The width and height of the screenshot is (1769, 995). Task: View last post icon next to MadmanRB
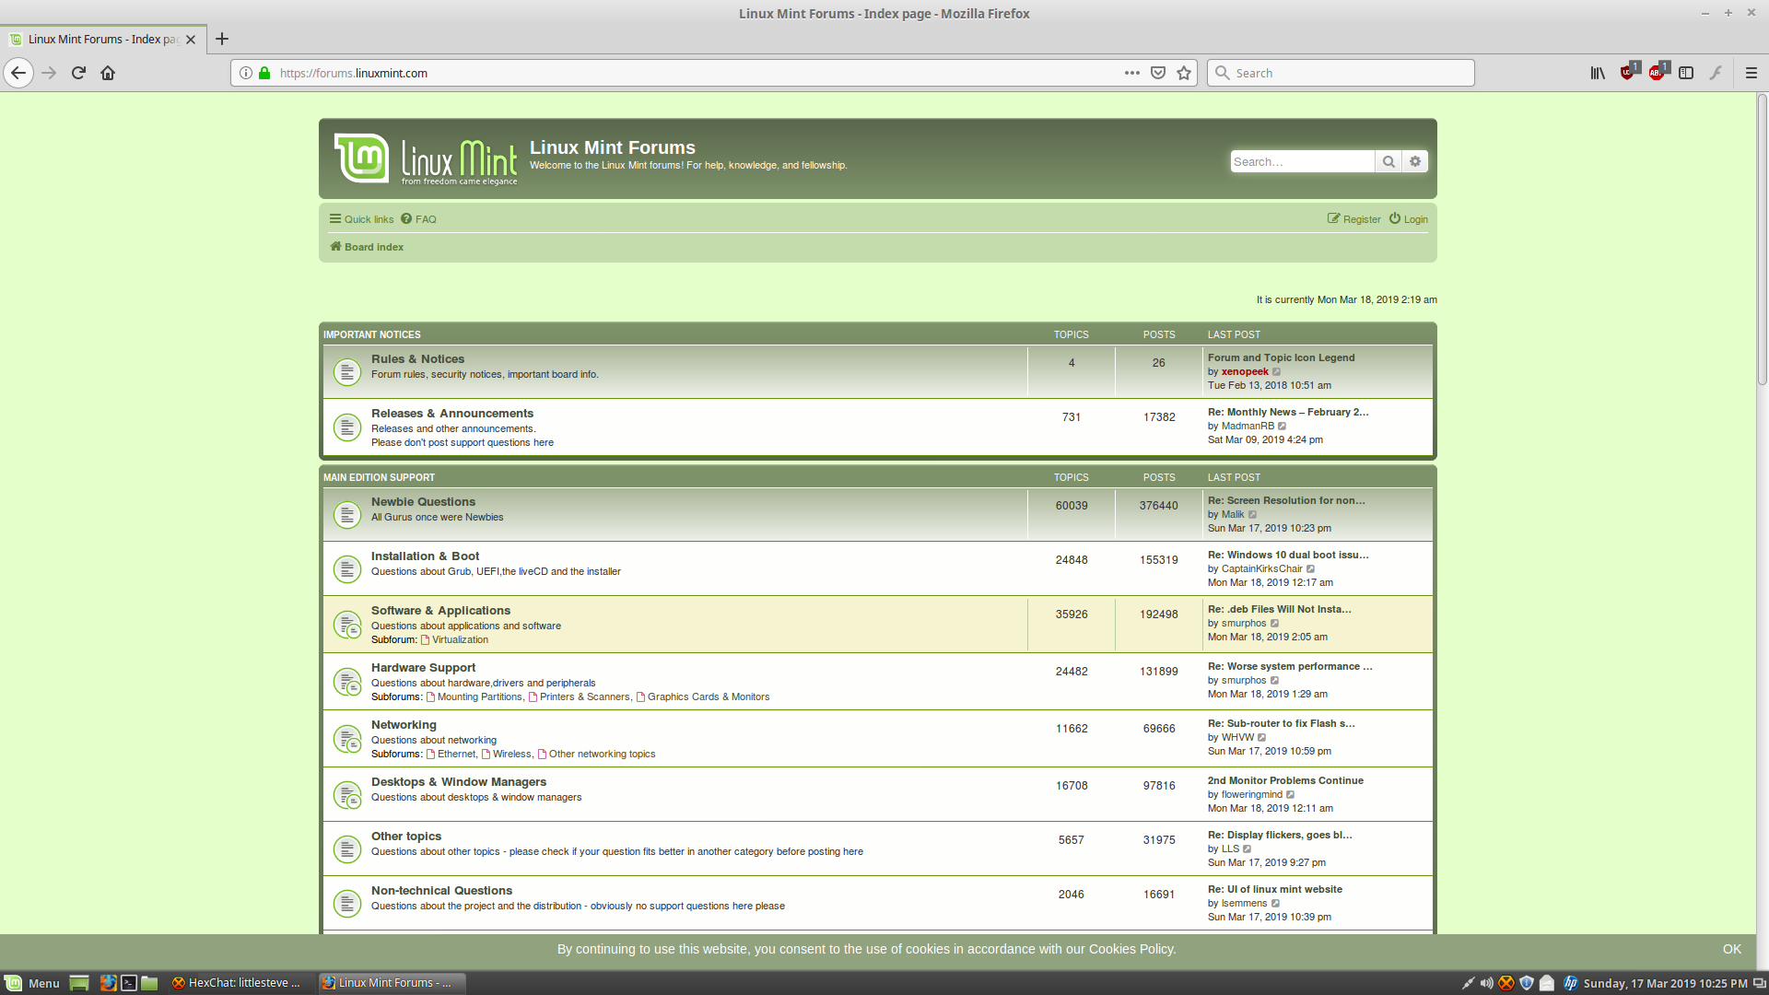click(1282, 427)
